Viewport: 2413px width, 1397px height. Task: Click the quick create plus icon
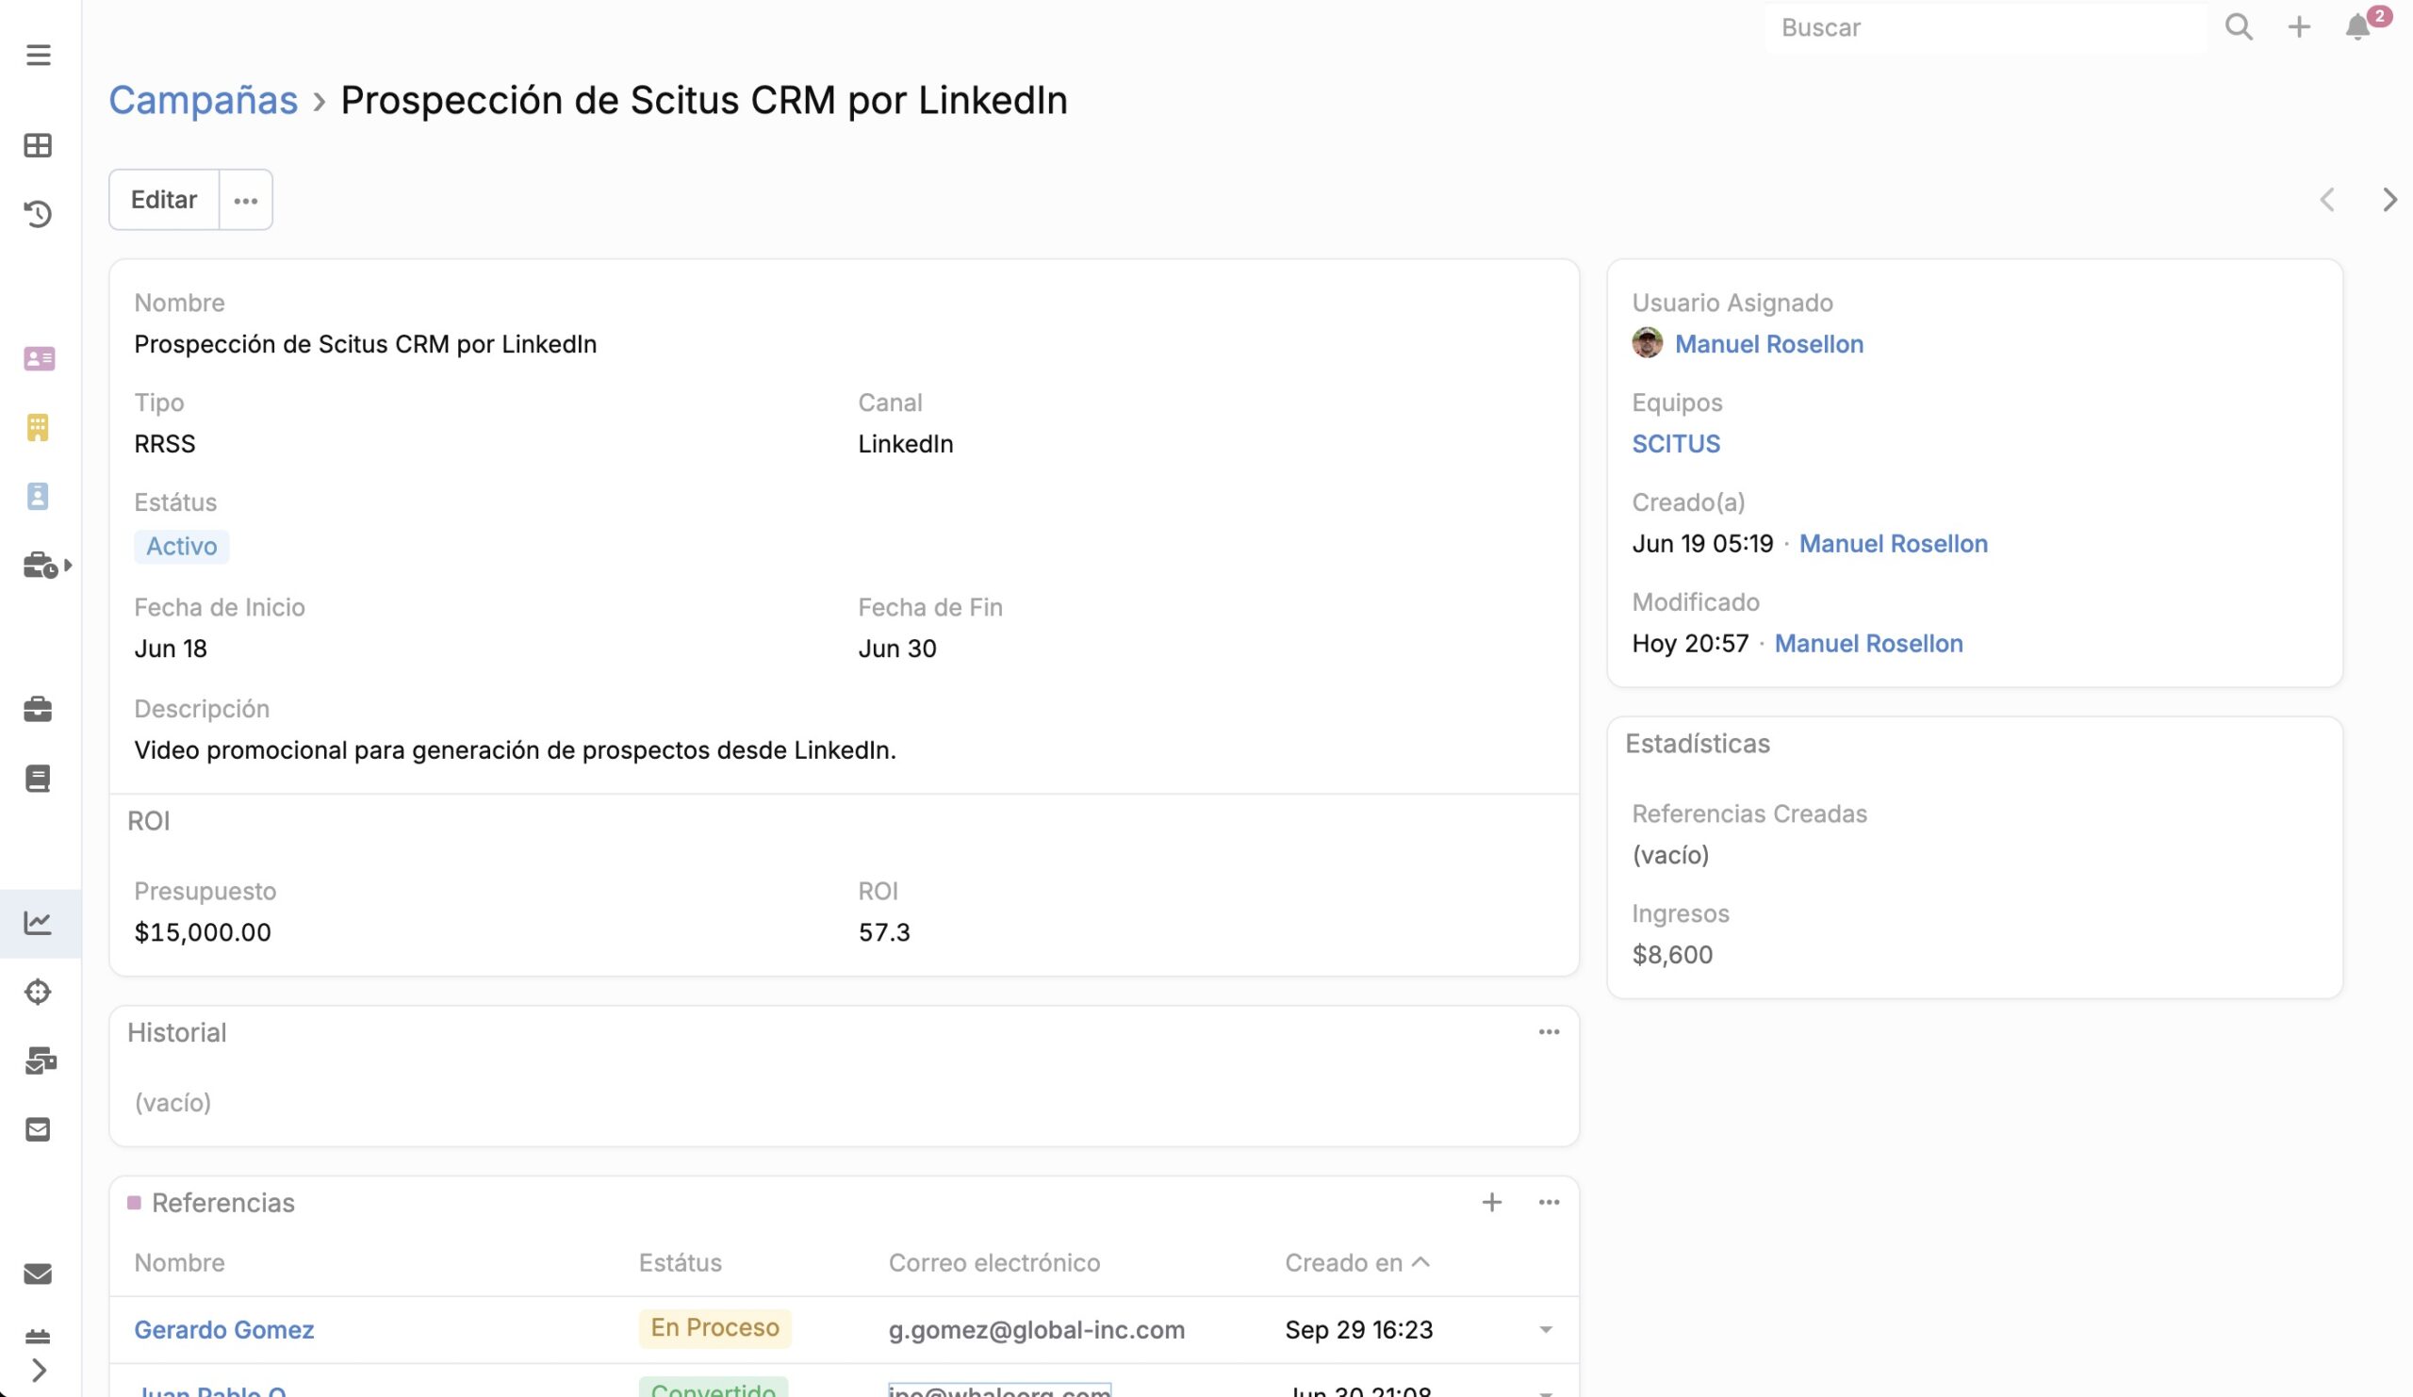pyautogui.click(x=2299, y=26)
